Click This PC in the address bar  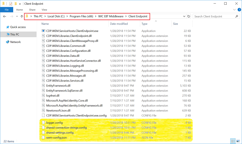38,16
